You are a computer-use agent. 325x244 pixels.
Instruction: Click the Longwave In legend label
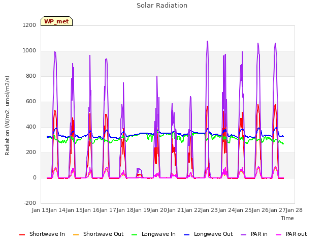point(158,234)
